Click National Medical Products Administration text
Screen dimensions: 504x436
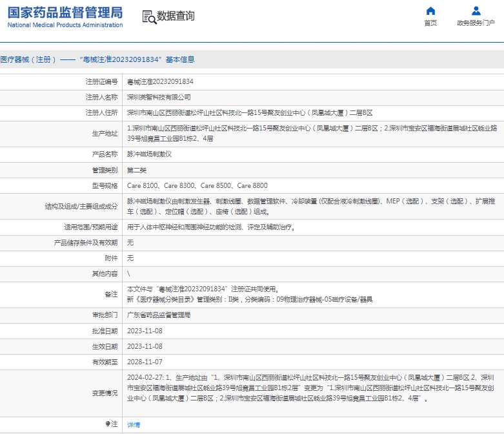[x=65, y=25]
